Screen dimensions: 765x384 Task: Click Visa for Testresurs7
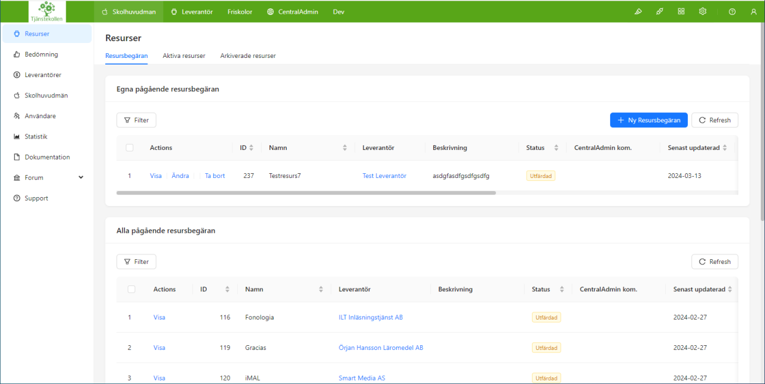pyautogui.click(x=156, y=176)
